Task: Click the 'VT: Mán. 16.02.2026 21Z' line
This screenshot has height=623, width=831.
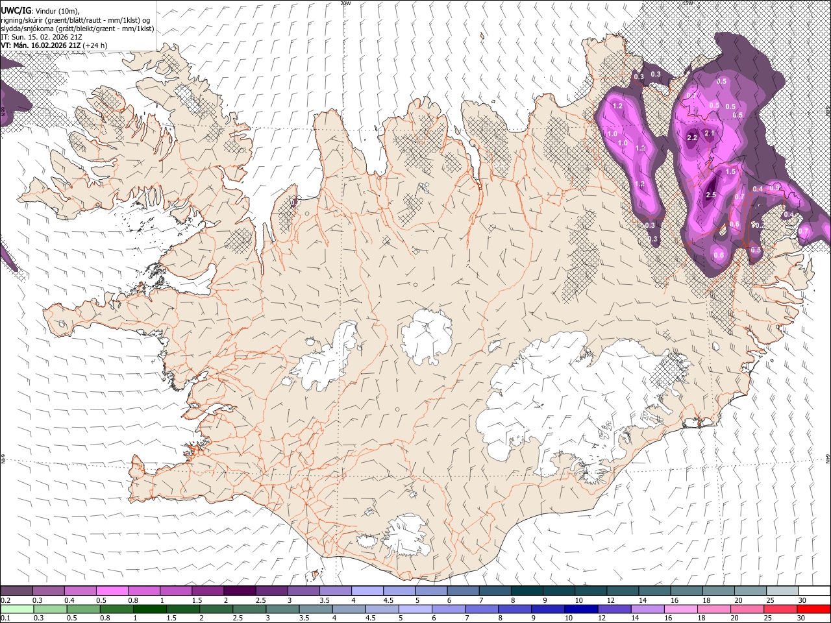Action: [x=41, y=45]
